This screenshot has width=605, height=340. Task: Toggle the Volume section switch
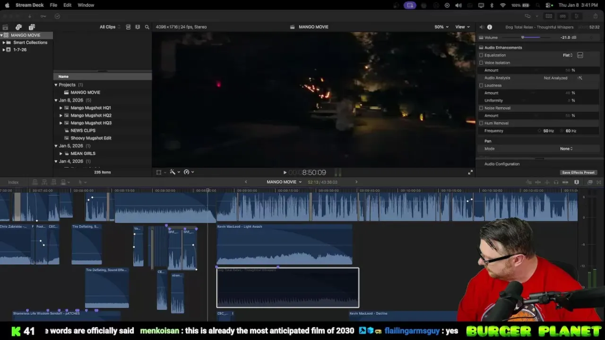(481, 38)
